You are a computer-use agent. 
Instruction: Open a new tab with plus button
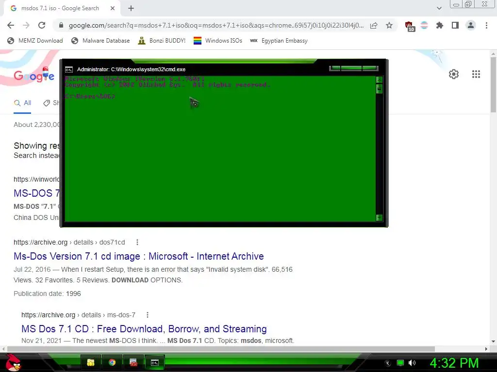(x=131, y=8)
